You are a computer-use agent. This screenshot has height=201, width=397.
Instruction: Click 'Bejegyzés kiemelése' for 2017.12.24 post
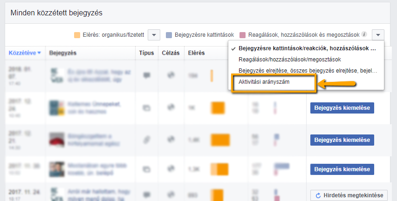(x=342, y=108)
